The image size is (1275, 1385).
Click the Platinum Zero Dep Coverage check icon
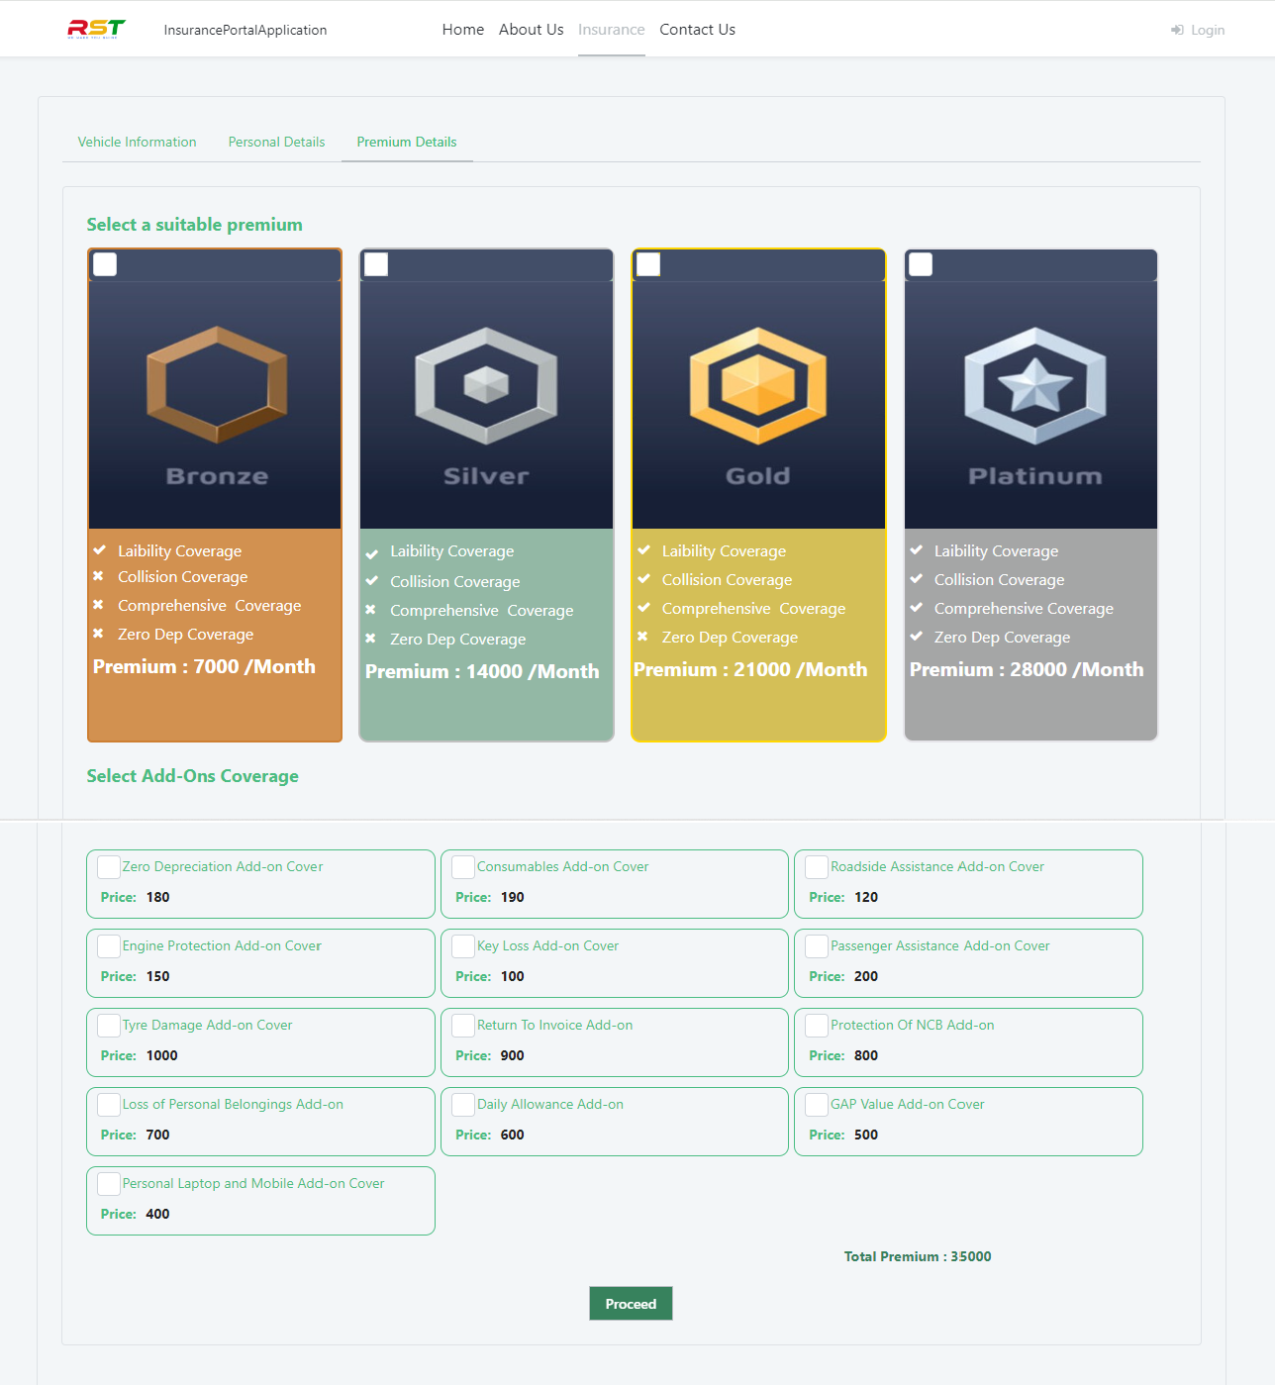(916, 637)
